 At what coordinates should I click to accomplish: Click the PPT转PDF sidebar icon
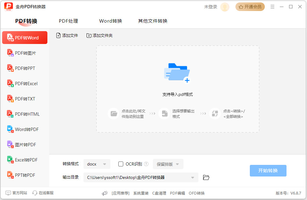click(x=10, y=175)
